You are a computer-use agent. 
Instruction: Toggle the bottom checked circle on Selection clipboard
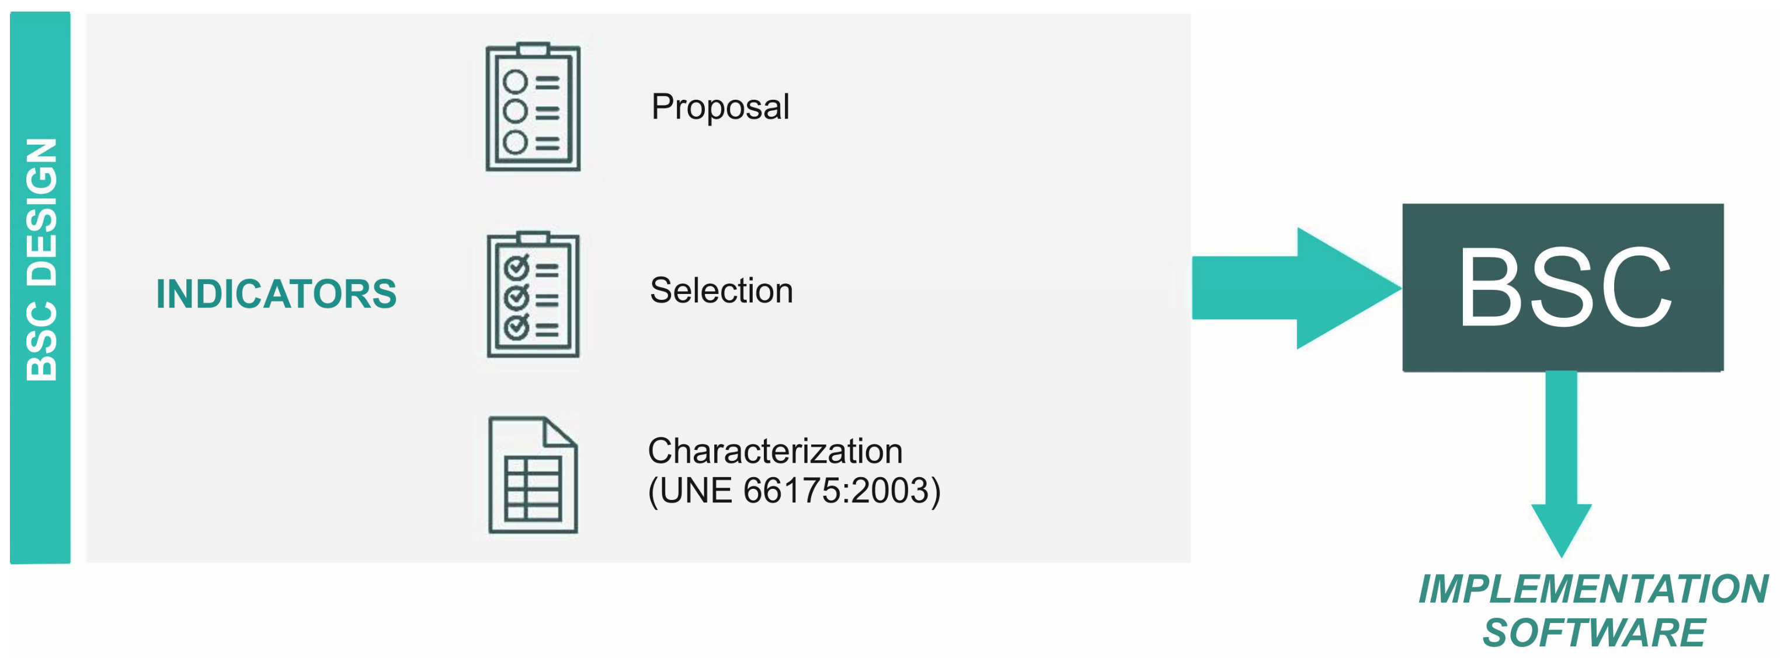(516, 327)
